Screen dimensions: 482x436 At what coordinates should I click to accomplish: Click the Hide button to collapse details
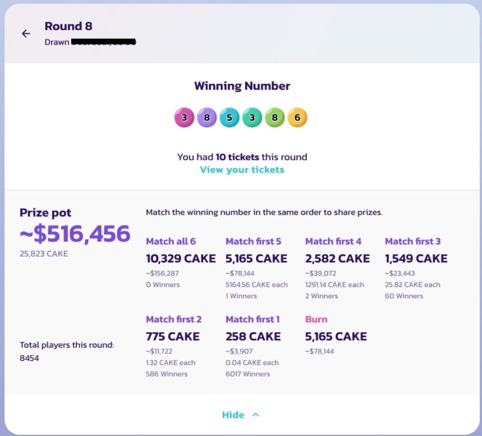click(233, 415)
